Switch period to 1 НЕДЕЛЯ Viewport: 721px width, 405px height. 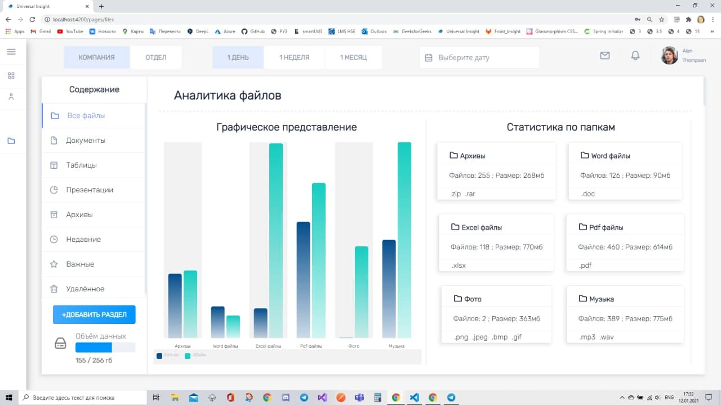click(294, 57)
